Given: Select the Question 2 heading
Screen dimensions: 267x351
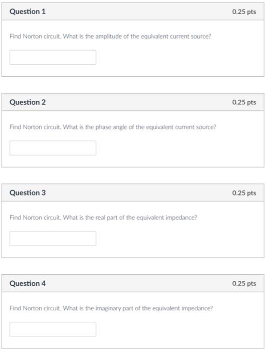Looking at the screenshot, I should click(28, 102).
